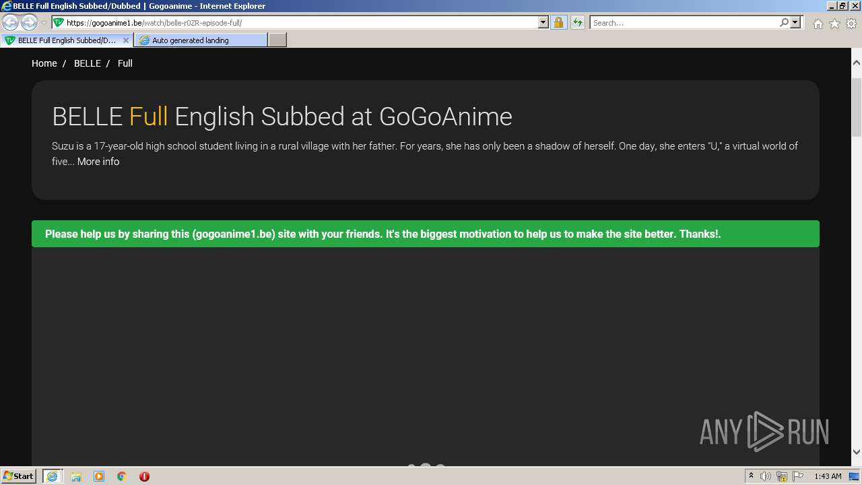Click the magnifier search icon
The height and width of the screenshot is (485, 862).
(784, 22)
